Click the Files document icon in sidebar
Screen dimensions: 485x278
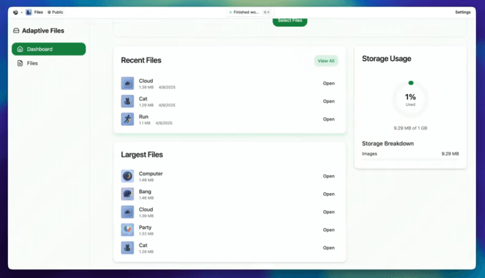pos(20,63)
